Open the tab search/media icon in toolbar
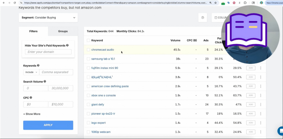The height and width of the screenshot is (139, 283). pyautogui.click(x=253, y=3)
